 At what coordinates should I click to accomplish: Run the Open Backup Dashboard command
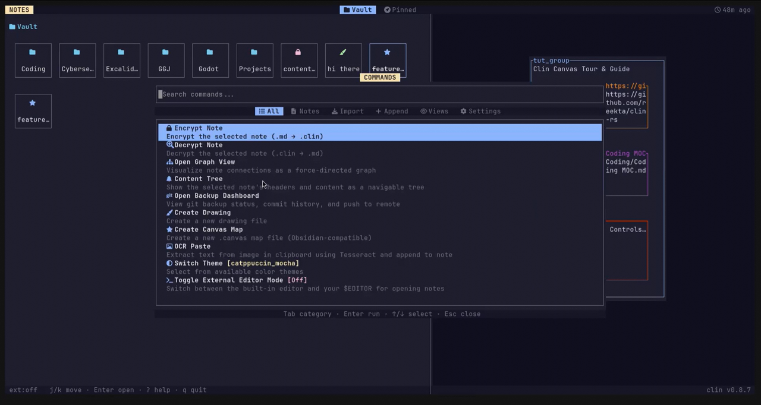(x=380, y=200)
